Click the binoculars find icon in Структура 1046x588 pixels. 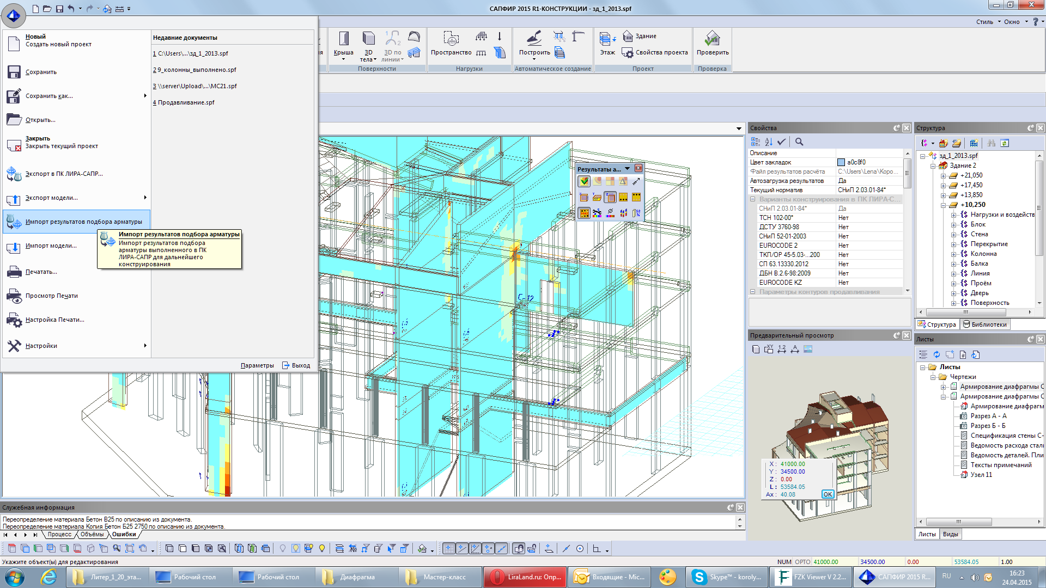(991, 143)
